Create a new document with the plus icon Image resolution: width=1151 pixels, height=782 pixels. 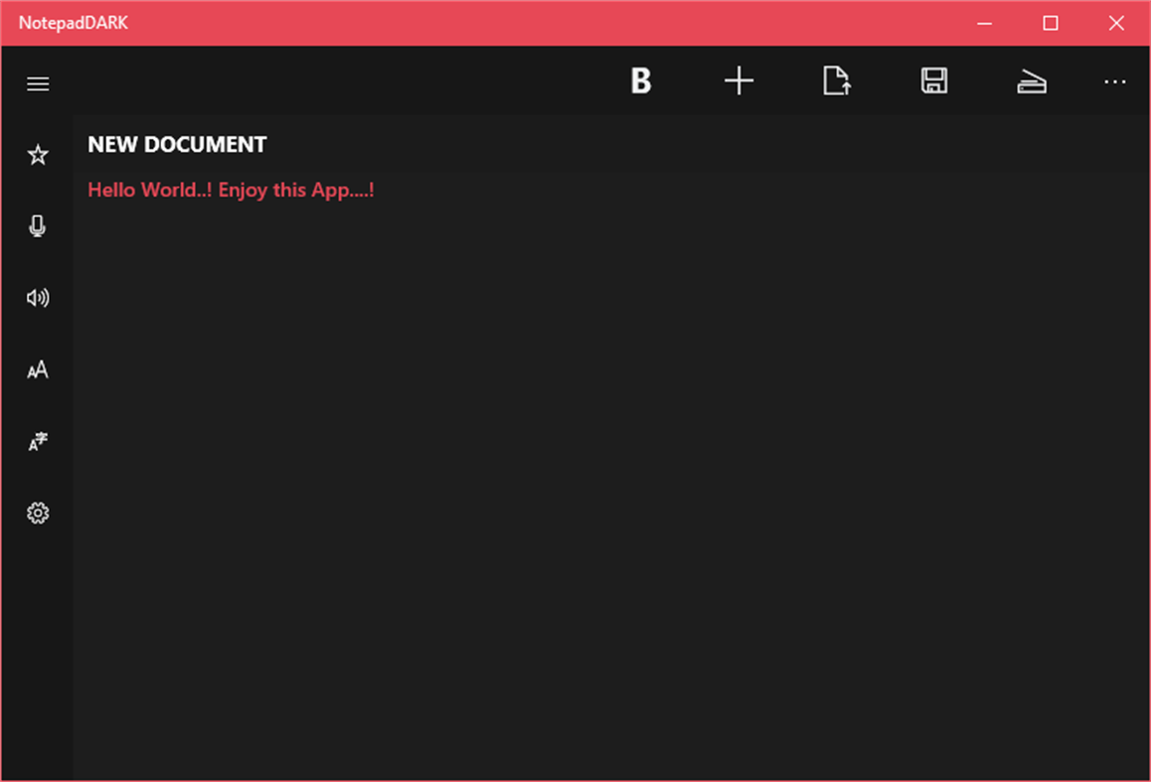point(740,81)
